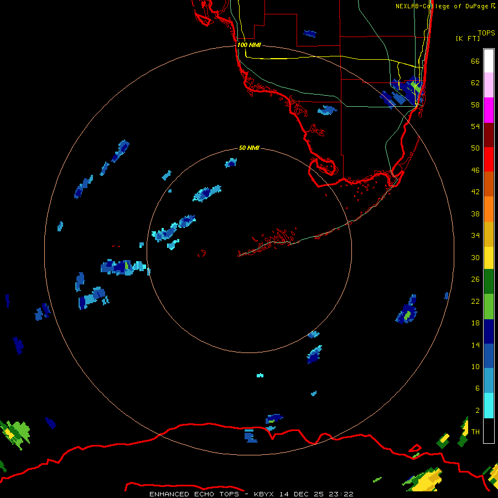Image resolution: width=498 pixels, height=498 pixels.
Task: Click the '14' legend value
Action: 475,345
